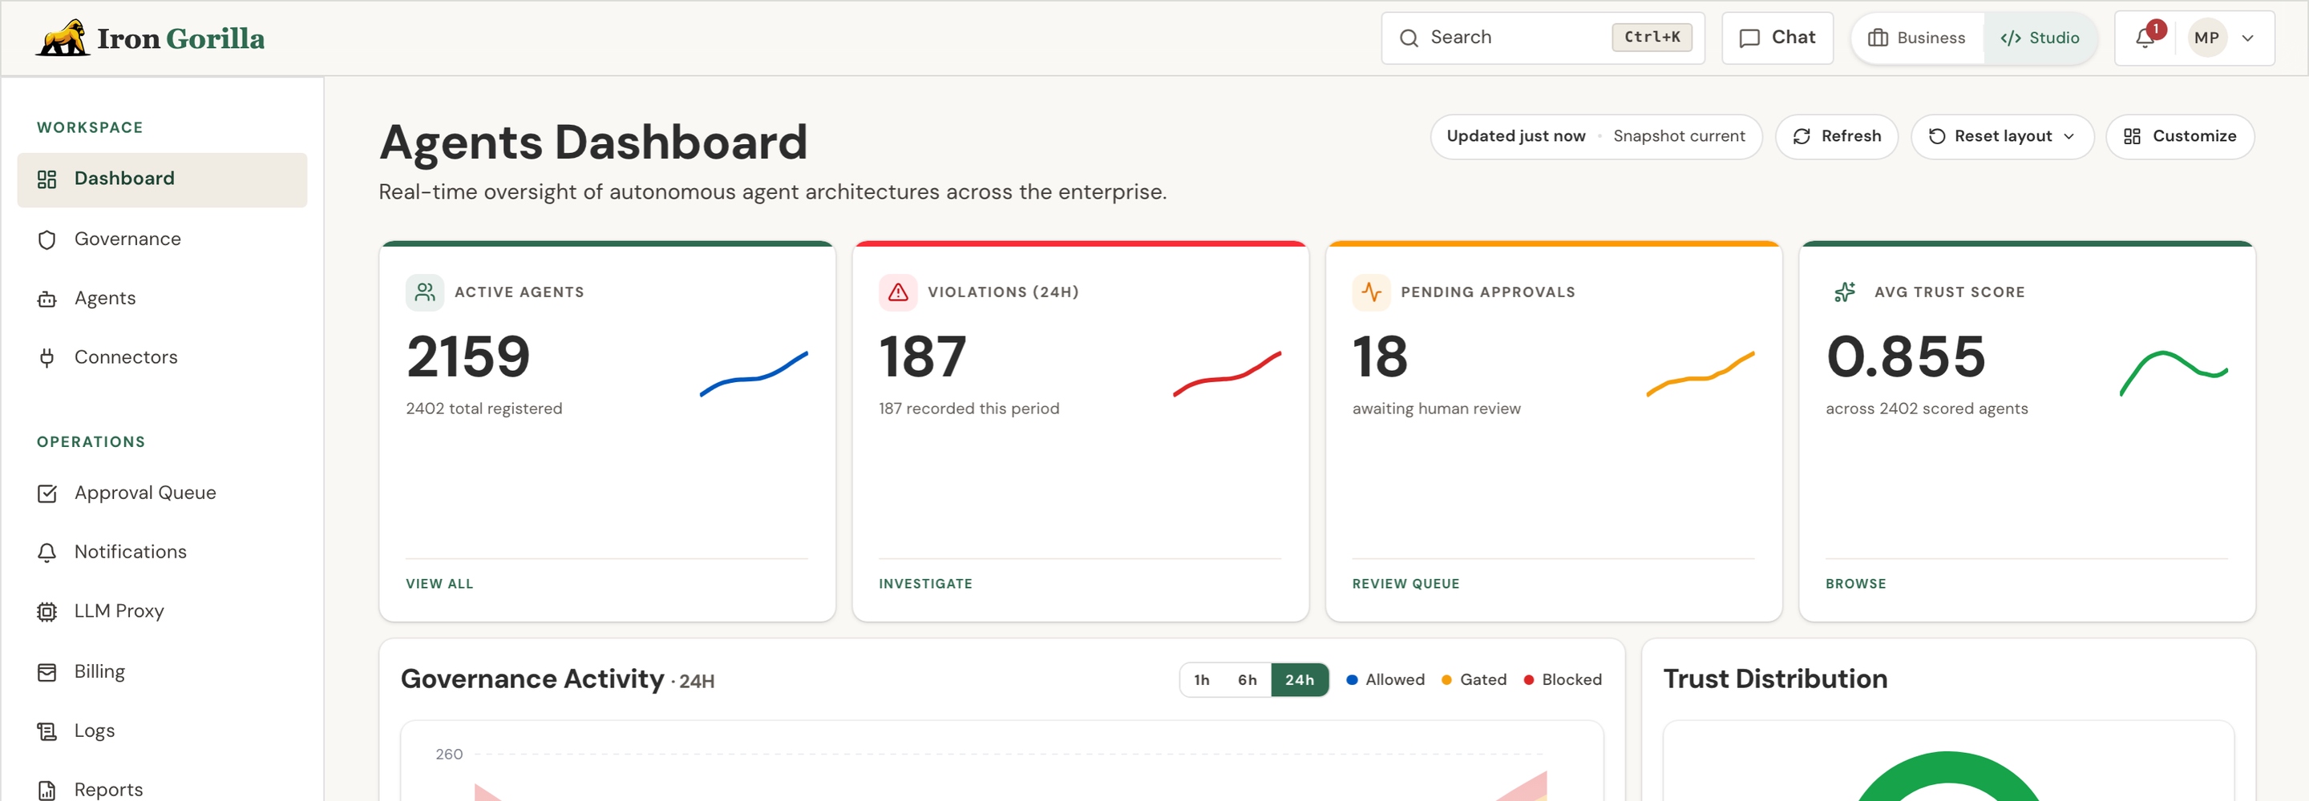Open the Reset layout dropdown
This screenshot has width=2309, height=801.
[x=2003, y=136]
